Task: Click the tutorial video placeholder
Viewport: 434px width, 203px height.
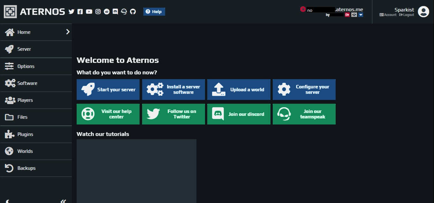Action: (x=136, y=171)
